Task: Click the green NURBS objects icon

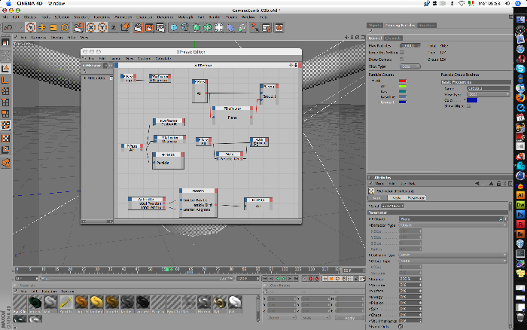Action: pos(196,27)
